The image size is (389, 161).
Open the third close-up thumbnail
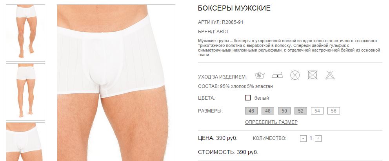[25, 142]
